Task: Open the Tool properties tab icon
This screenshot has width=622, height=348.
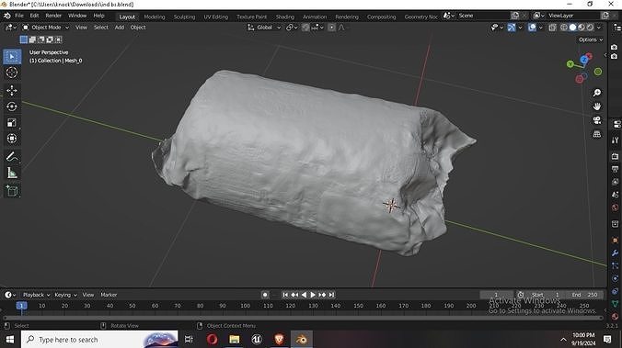Action: click(616, 140)
